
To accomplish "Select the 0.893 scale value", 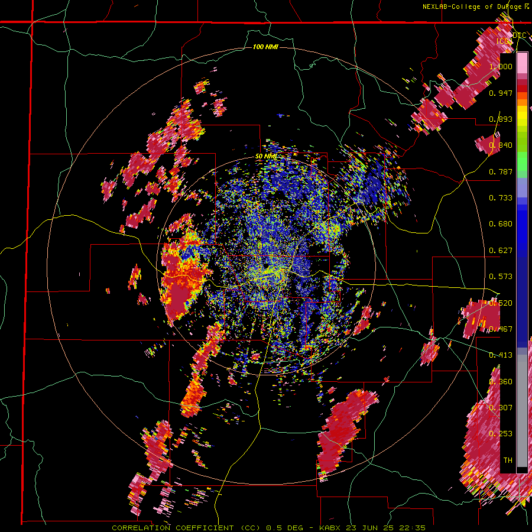I will 501,119.
